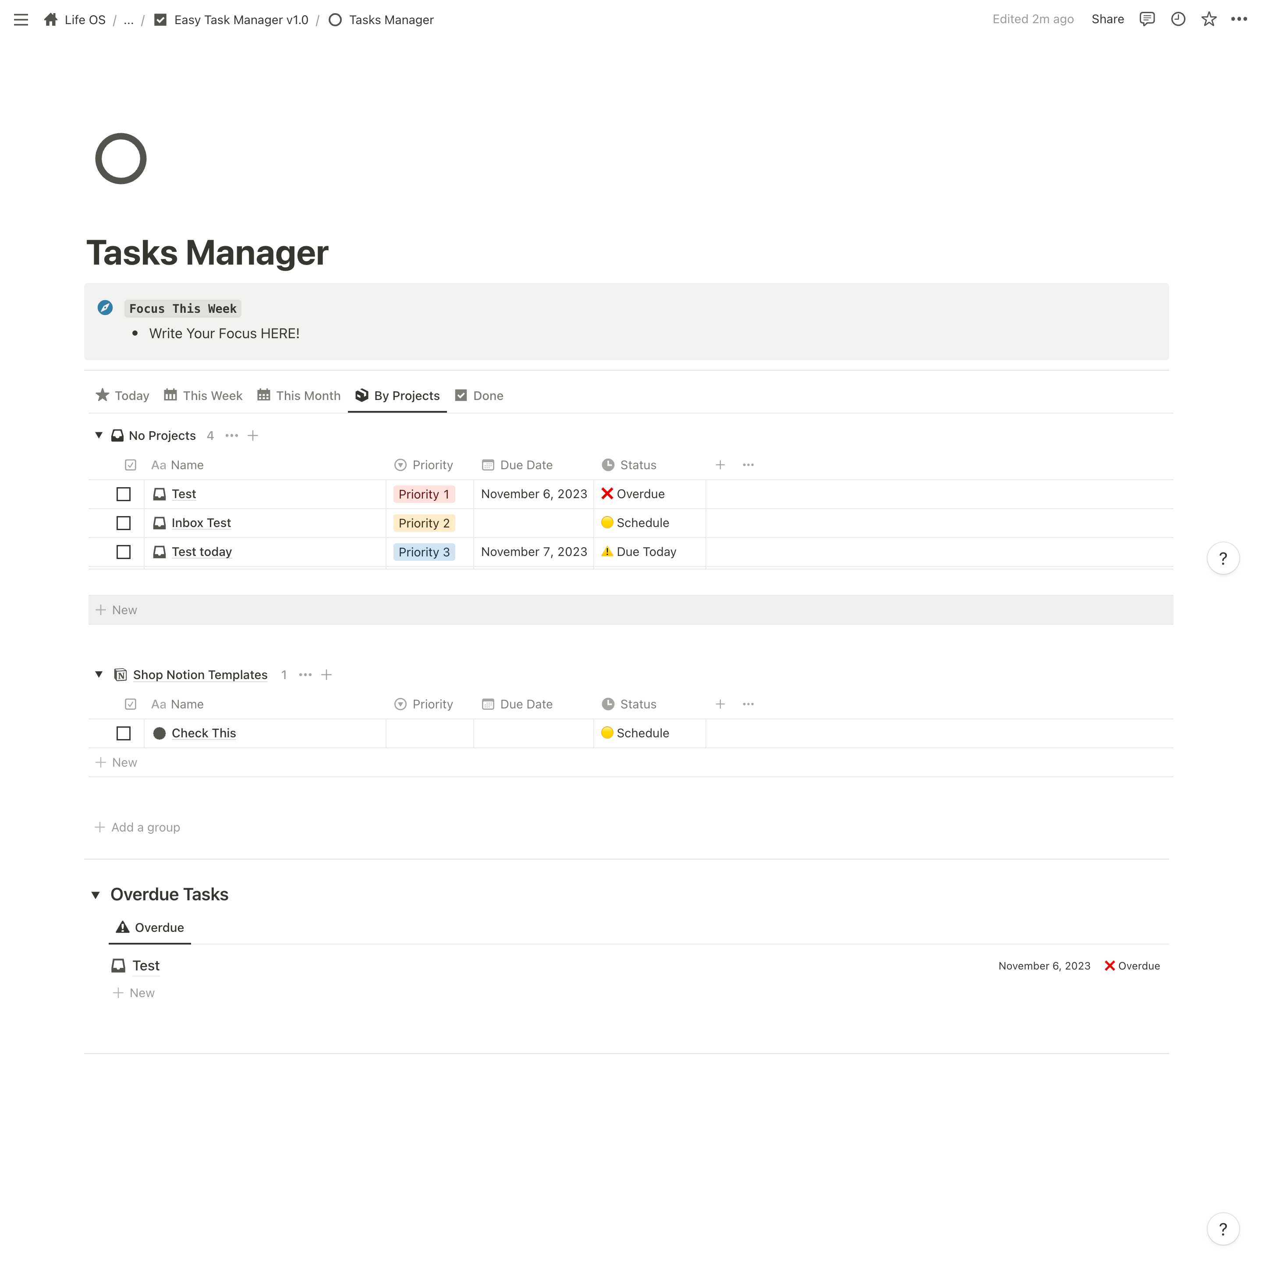This screenshot has height=1267, width=1262.
Task: Collapse the Shop Notion Templates group
Action: pos(99,674)
